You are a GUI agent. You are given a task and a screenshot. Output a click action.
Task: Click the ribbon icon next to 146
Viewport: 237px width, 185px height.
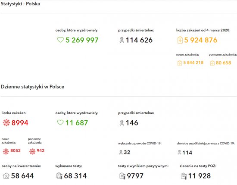(x=122, y=123)
